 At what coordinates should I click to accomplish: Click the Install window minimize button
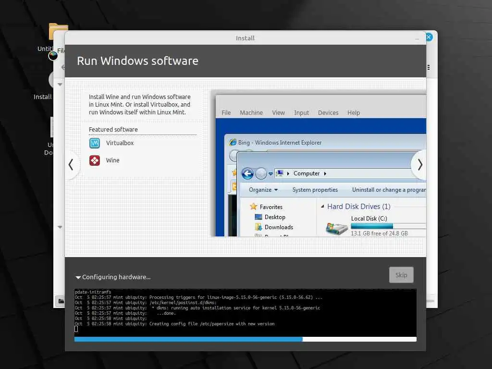tap(417, 38)
